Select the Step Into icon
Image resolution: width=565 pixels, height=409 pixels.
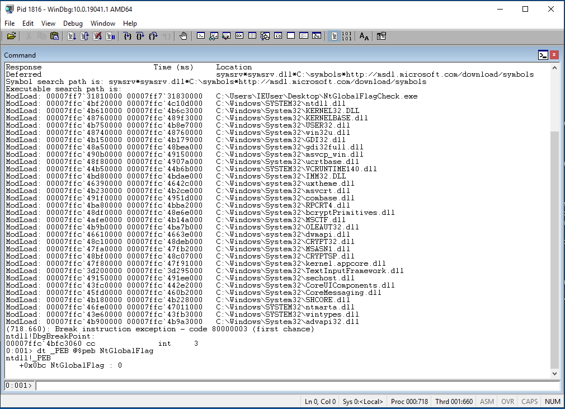[128, 36]
